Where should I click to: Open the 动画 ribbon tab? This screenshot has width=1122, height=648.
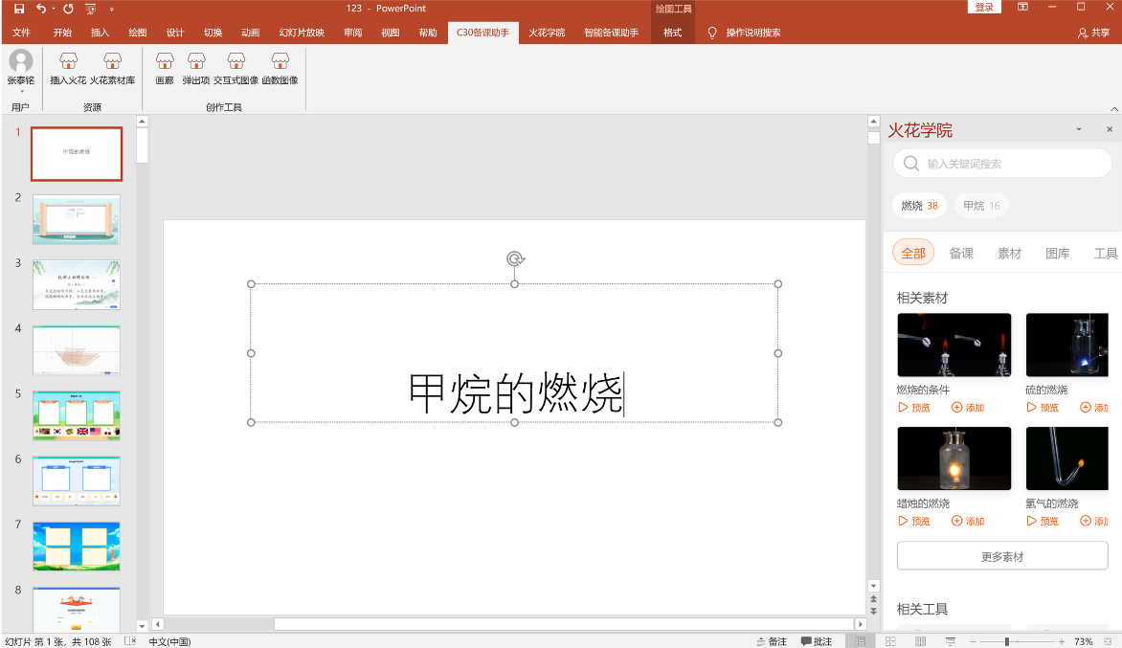[x=251, y=33]
